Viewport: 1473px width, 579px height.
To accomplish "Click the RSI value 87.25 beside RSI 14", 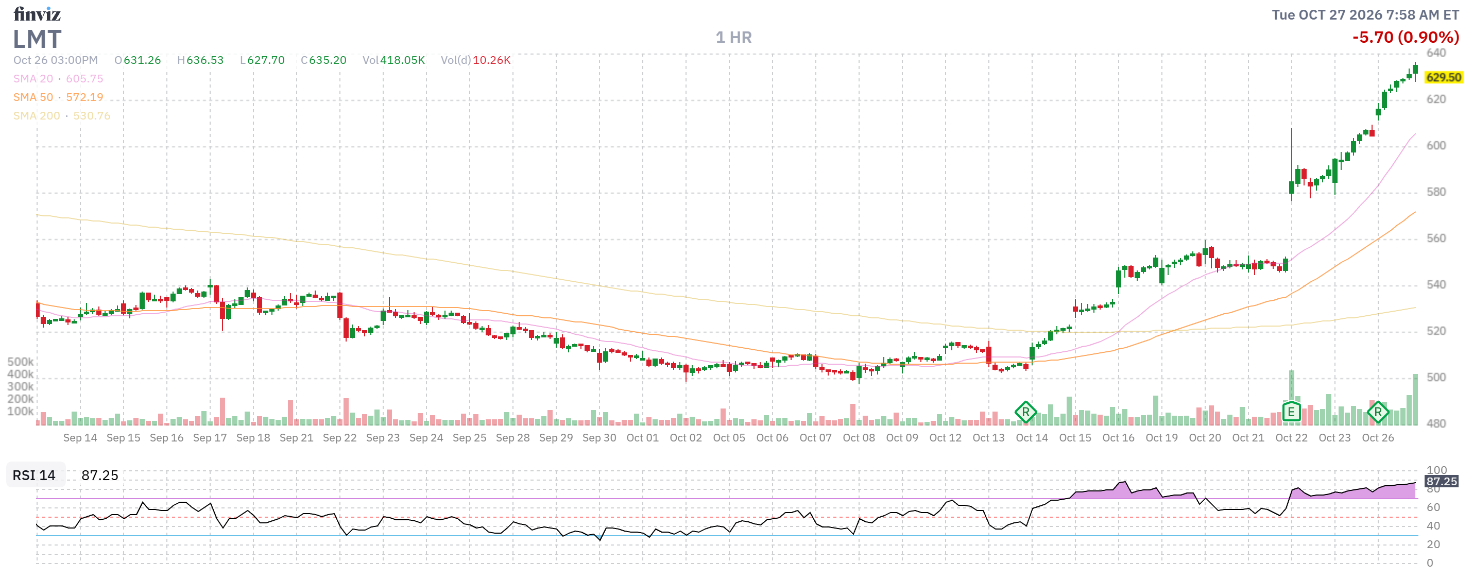I will (x=100, y=475).
